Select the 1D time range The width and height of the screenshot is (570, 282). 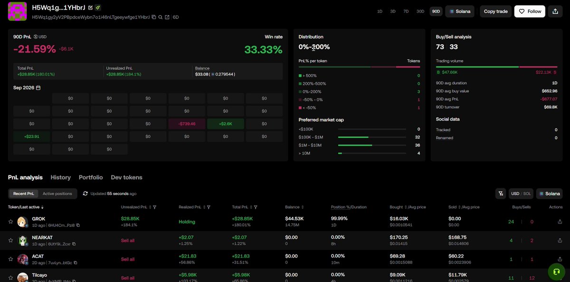[x=380, y=11]
